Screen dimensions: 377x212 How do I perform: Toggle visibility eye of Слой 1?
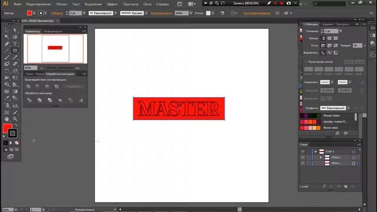302,151
